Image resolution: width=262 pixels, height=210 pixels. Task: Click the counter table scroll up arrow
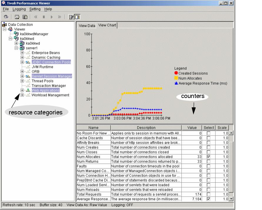tap(231, 133)
